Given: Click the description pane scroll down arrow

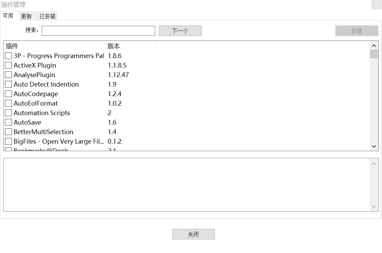Looking at the screenshot, I should click(x=374, y=206).
